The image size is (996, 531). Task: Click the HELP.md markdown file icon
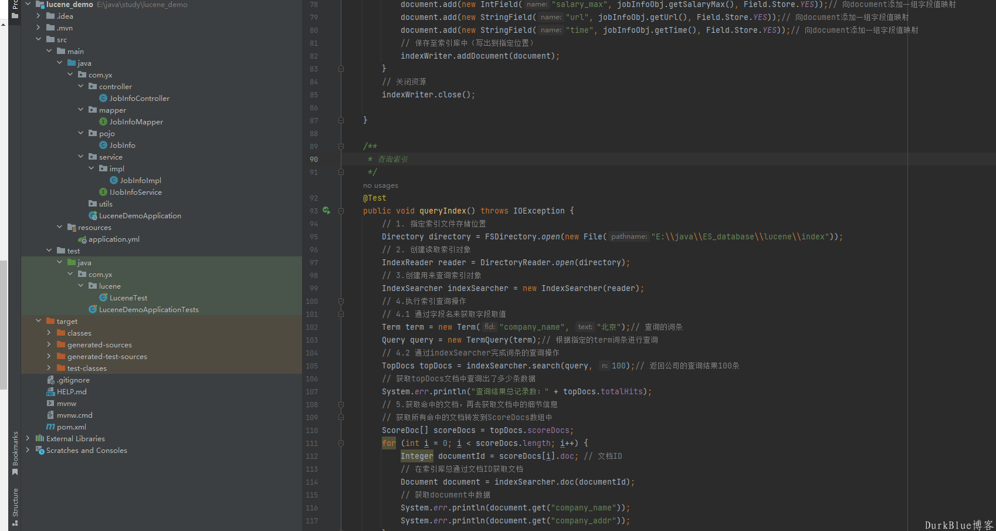click(x=50, y=392)
